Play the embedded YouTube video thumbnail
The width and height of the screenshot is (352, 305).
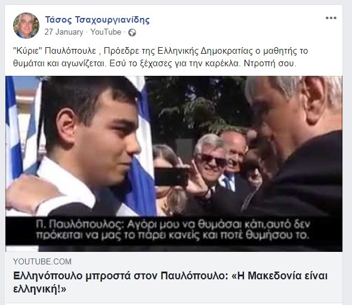coord(174,164)
